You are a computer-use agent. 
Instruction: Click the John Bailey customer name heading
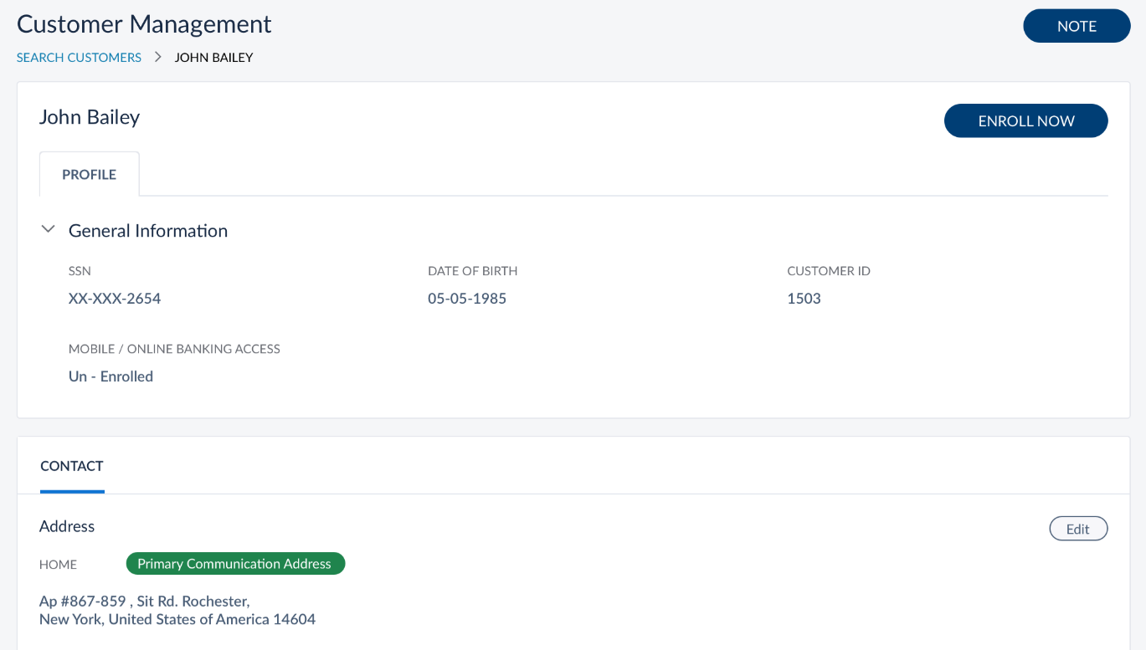click(x=90, y=117)
